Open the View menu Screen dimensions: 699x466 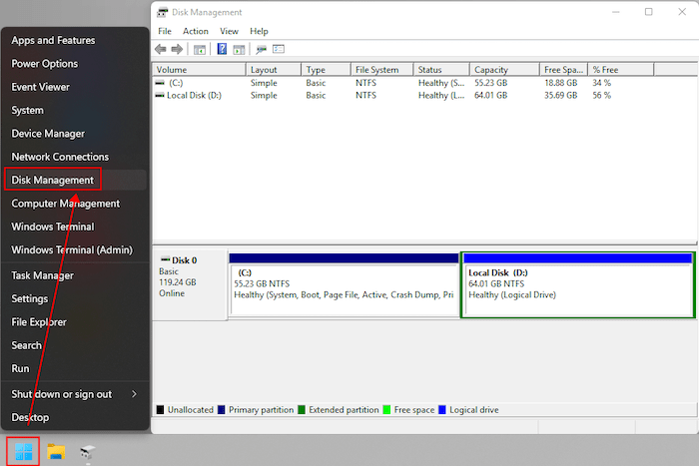point(229,31)
